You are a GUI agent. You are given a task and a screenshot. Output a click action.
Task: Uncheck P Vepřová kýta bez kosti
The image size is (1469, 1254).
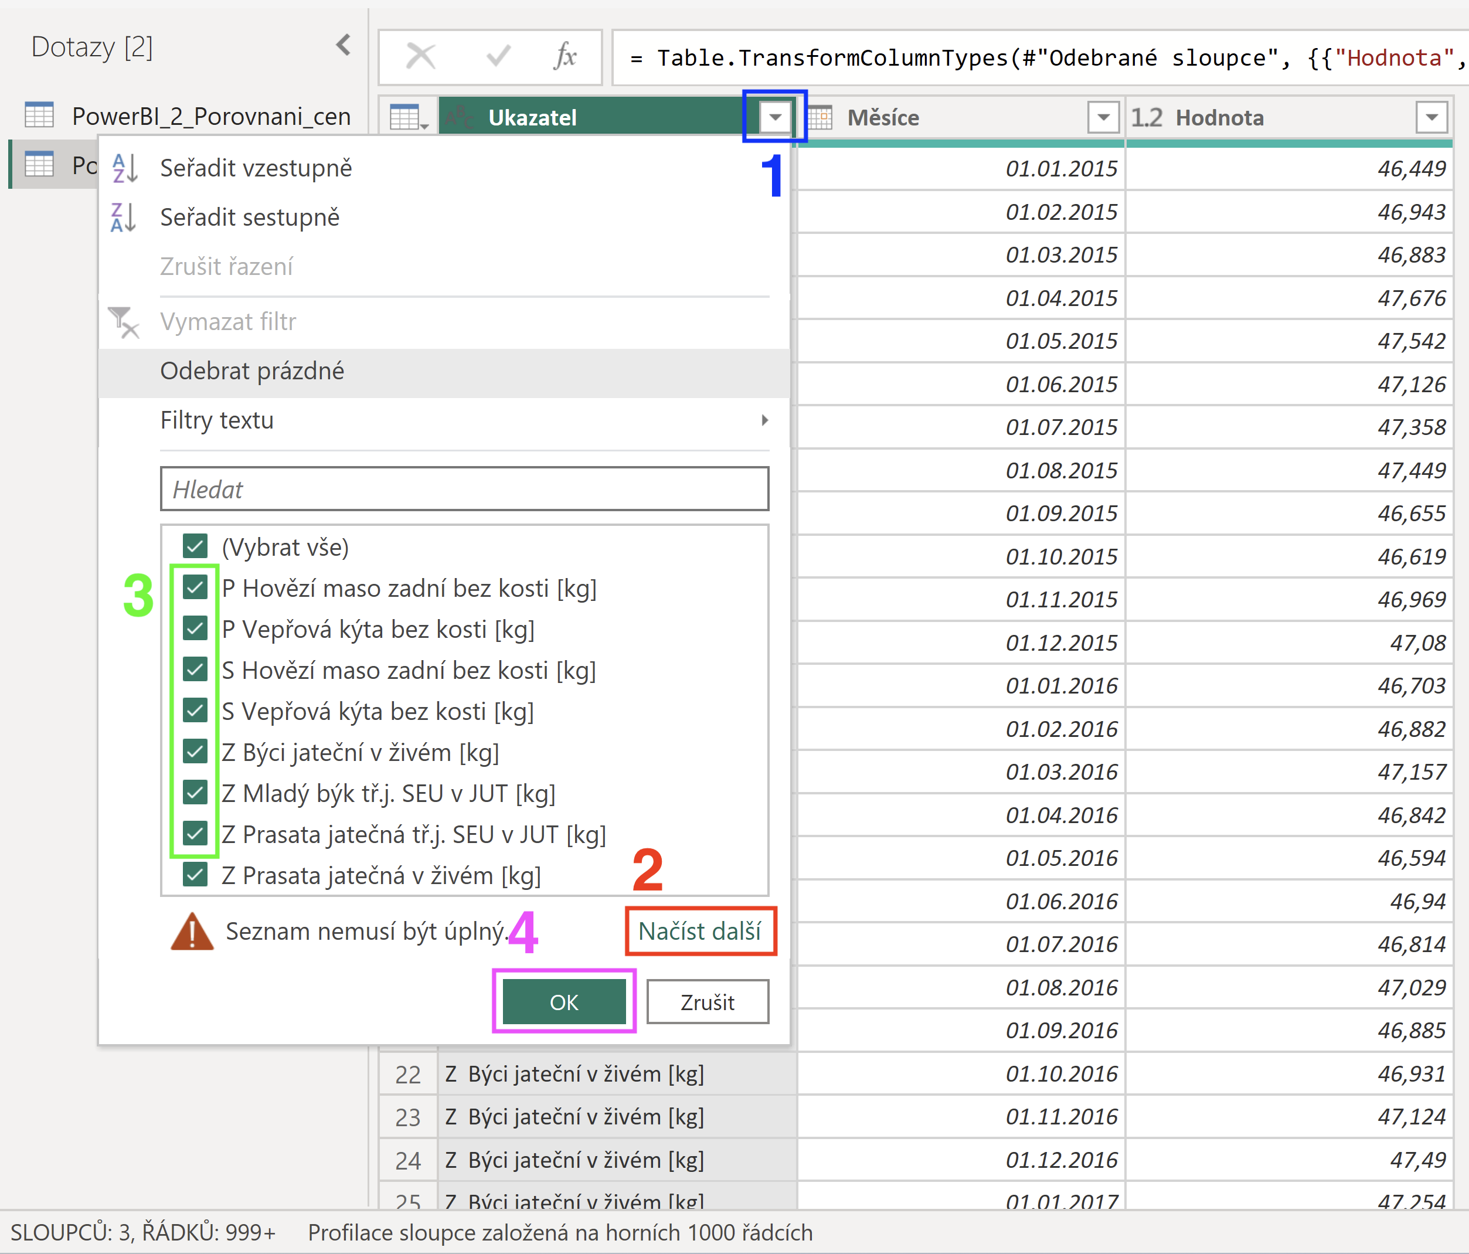(195, 629)
